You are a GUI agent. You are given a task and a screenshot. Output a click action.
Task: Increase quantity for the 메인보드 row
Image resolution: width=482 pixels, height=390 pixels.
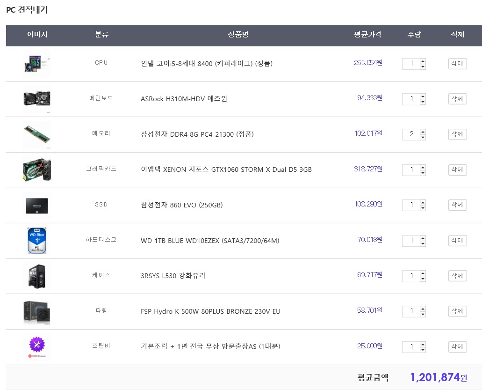(423, 96)
